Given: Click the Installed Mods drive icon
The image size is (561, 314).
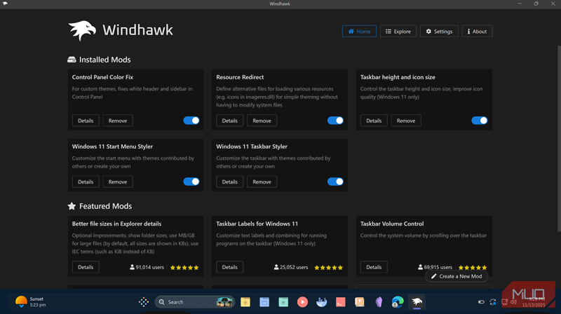Looking at the screenshot, I should pyautogui.click(x=72, y=60).
